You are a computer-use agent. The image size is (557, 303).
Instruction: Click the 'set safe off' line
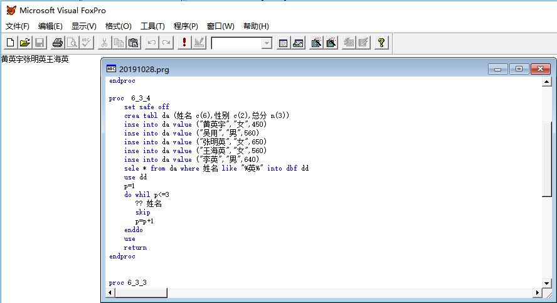tap(147, 107)
